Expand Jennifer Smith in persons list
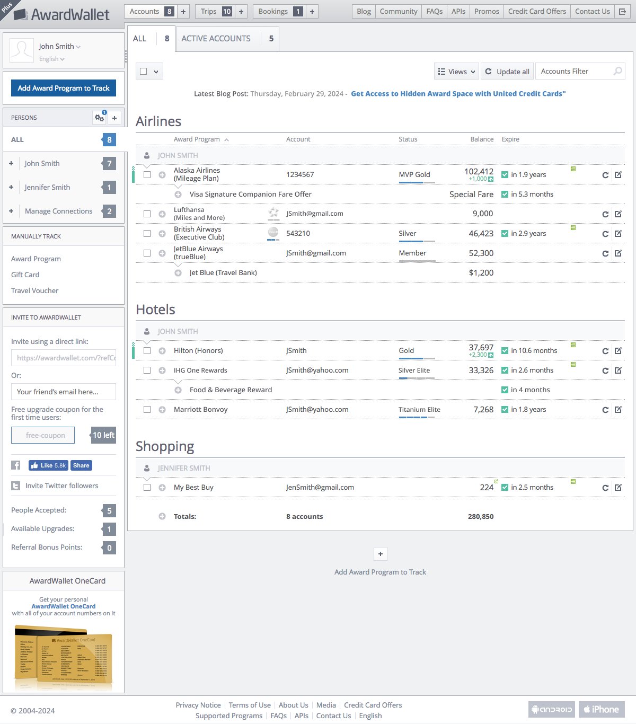Viewport: 636px width, 724px height. pos(11,188)
